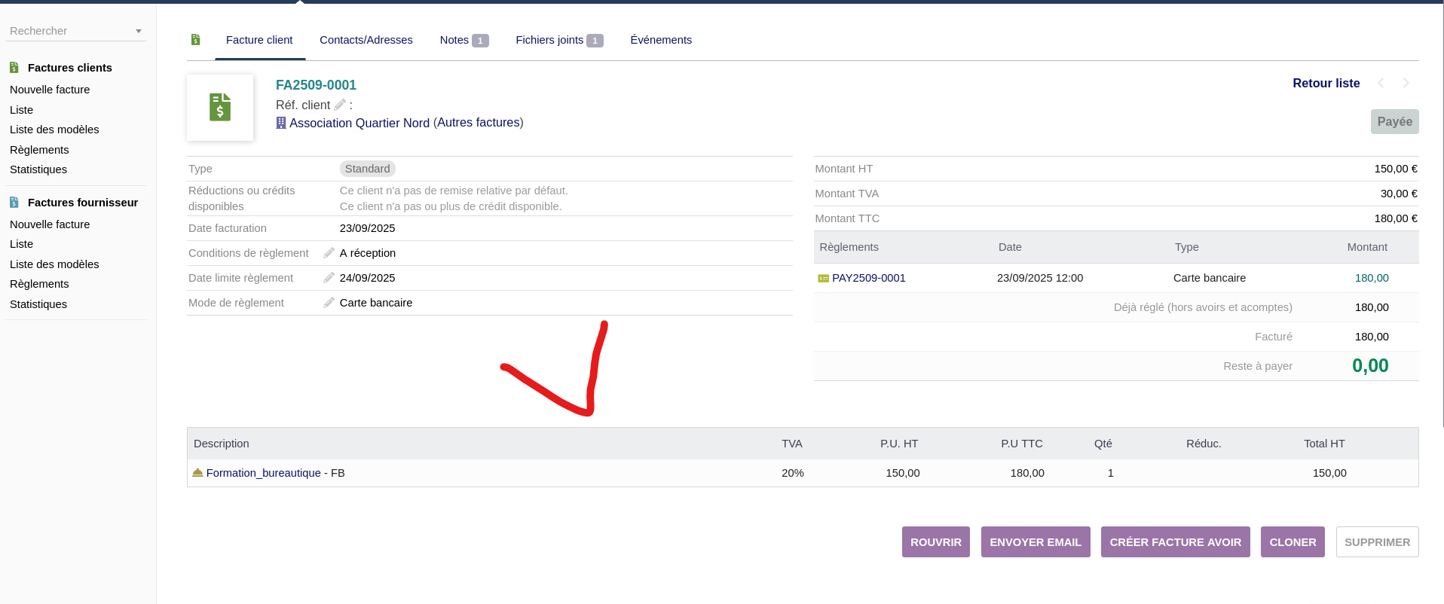Edit the Réf. client pencil icon
The width and height of the screenshot is (1444, 604).
pos(340,105)
